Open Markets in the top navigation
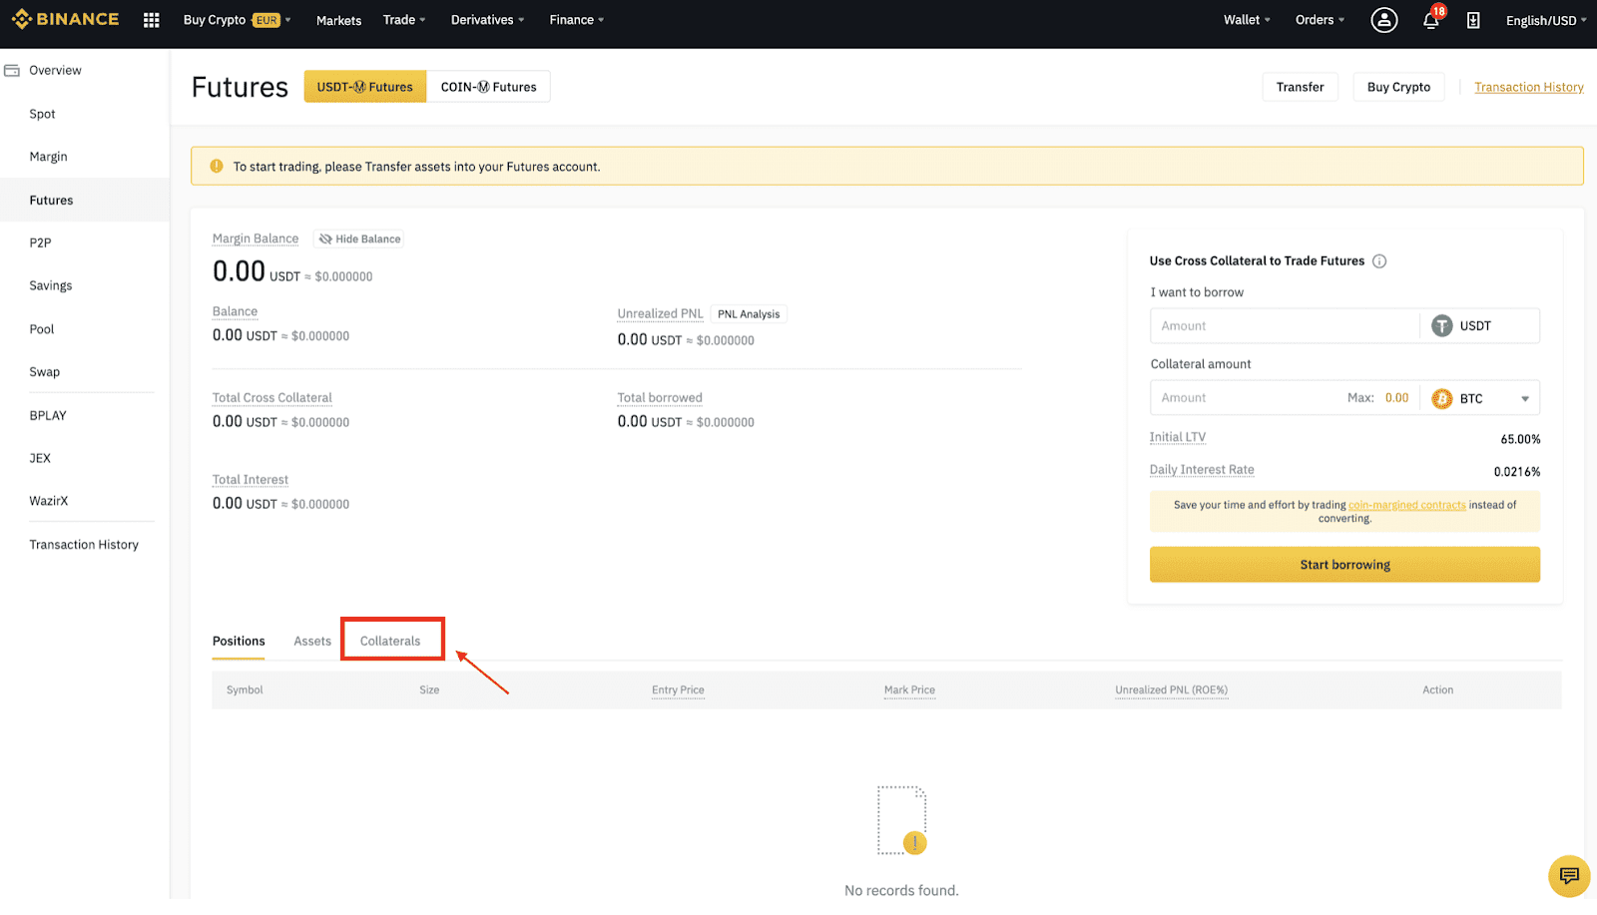Image resolution: width=1597 pixels, height=915 pixels. point(338,20)
